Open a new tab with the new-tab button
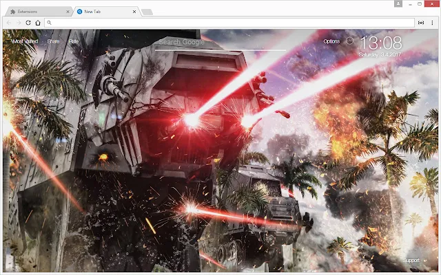This screenshot has height=275, width=441. coord(147,12)
